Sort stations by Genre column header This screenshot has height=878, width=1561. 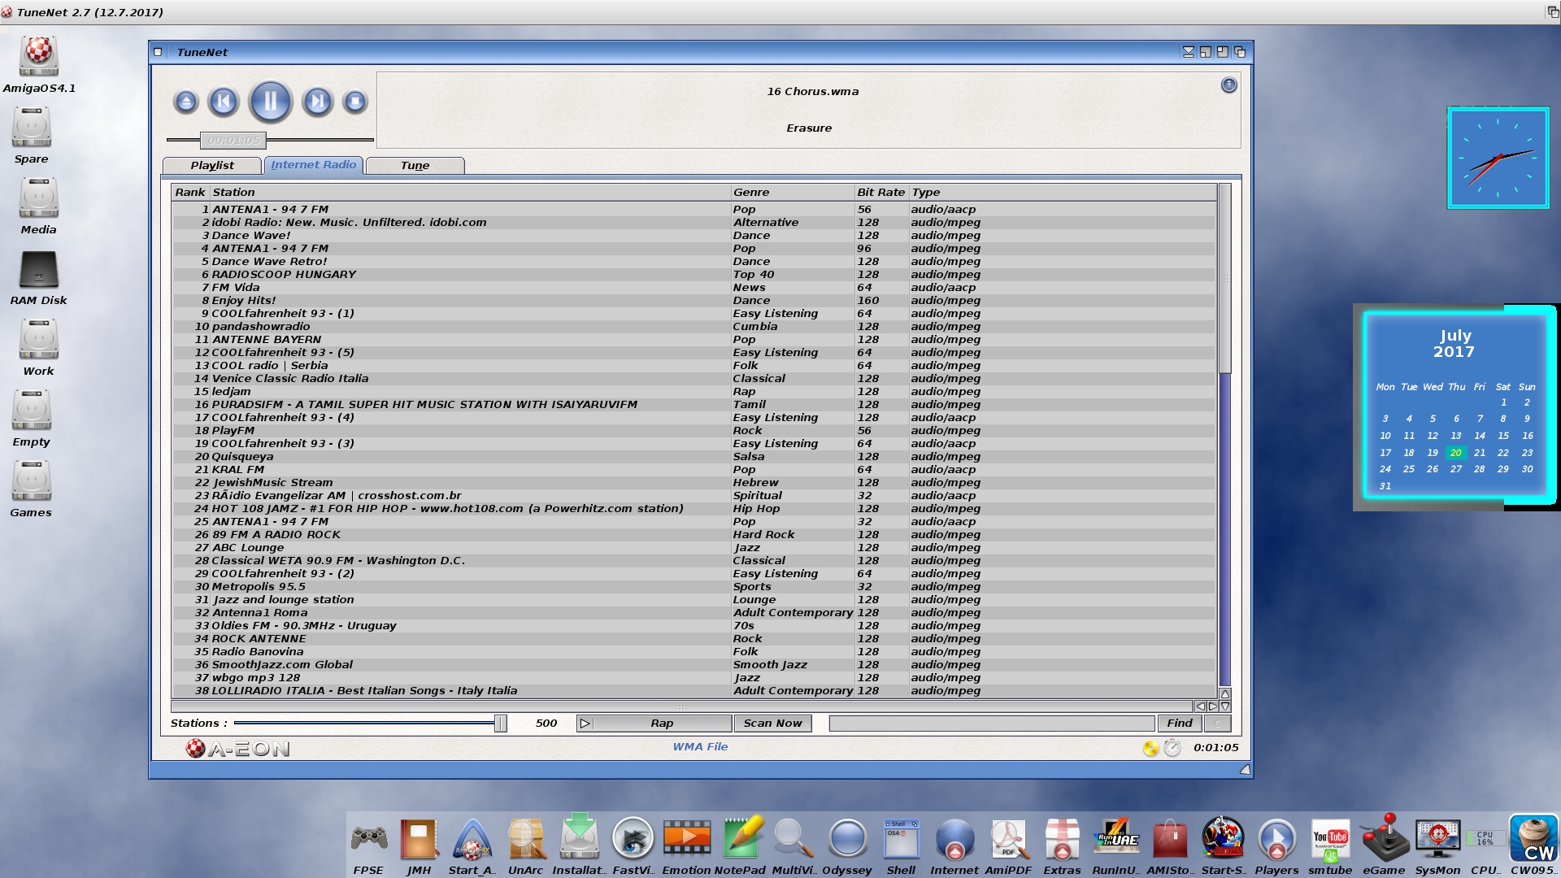[792, 193]
